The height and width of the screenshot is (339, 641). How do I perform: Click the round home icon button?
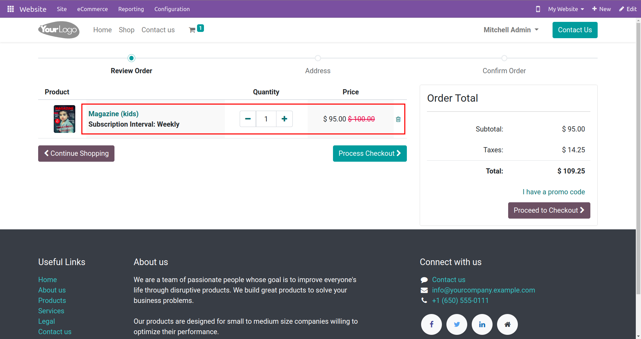[x=507, y=324]
